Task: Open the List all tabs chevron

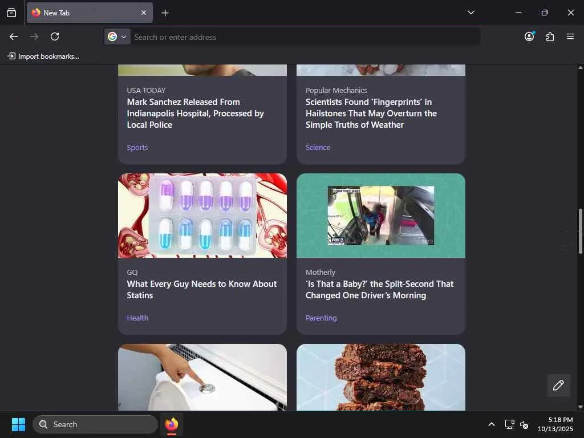Action: (471, 13)
